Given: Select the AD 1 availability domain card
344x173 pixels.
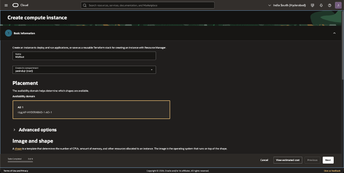Looking at the screenshot, I should [91, 110].
